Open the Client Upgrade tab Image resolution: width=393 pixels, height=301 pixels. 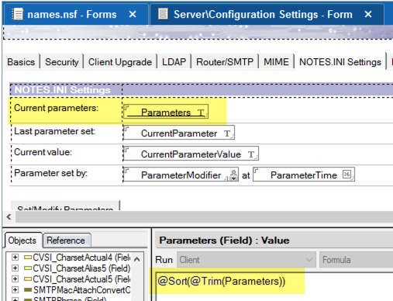click(x=120, y=62)
